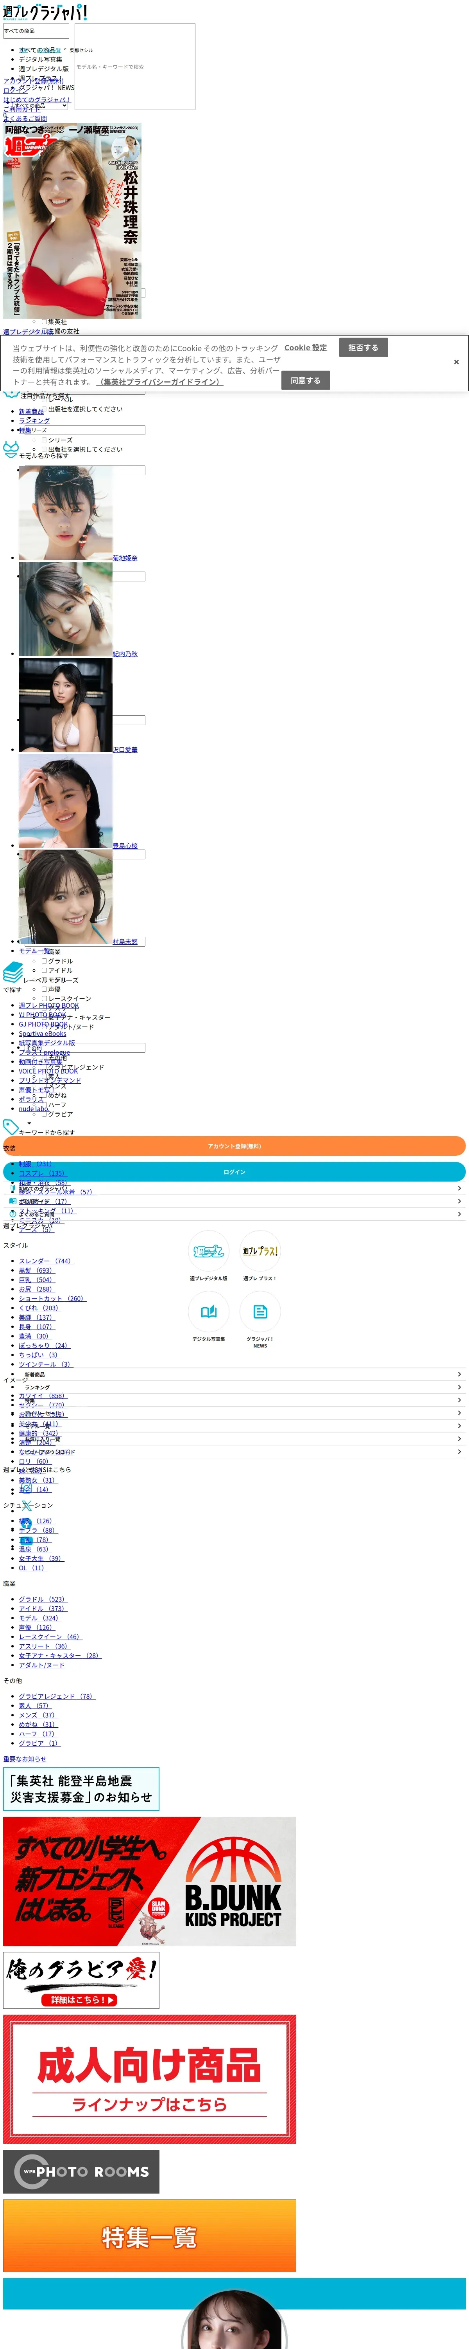The width and height of the screenshot is (469, 2349).
Task: Open the 菊地姫奈 model link
Action: pos(125,558)
